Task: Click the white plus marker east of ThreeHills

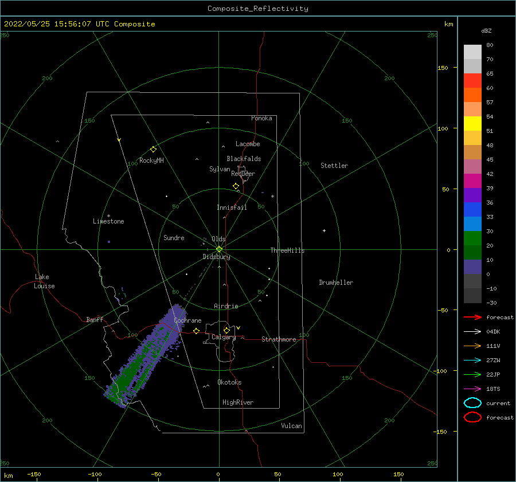Action: (324, 230)
